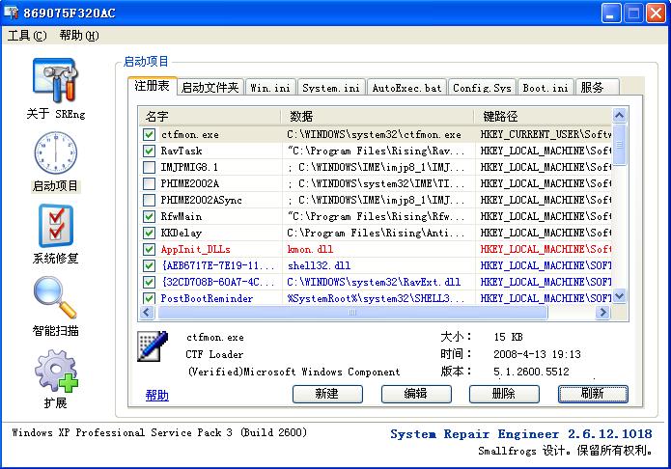Click the Windows XP Professional status text
Viewport: 671px width, 469px height.
pyautogui.click(x=159, y=432)
